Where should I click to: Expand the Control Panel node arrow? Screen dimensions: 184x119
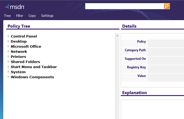(8, 36)
